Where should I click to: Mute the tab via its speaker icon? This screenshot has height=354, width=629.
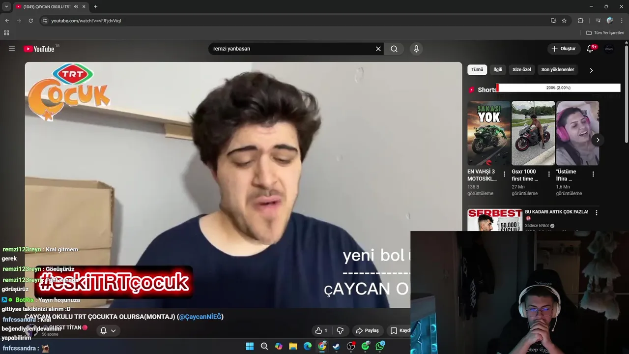[x=76, y=7]
